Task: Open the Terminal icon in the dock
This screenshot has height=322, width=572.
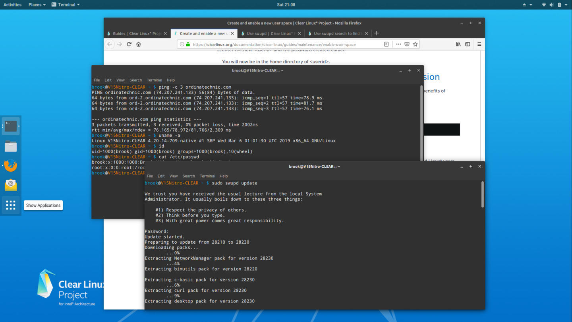Action: point(11,126)
